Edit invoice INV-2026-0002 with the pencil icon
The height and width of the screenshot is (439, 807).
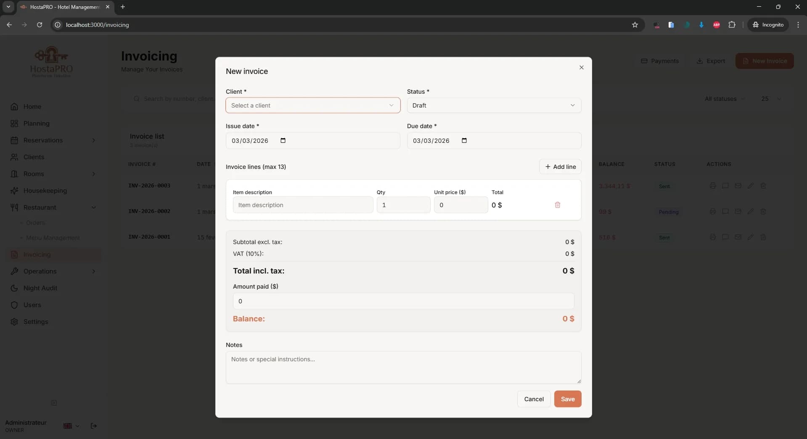[x=751, y=211]
